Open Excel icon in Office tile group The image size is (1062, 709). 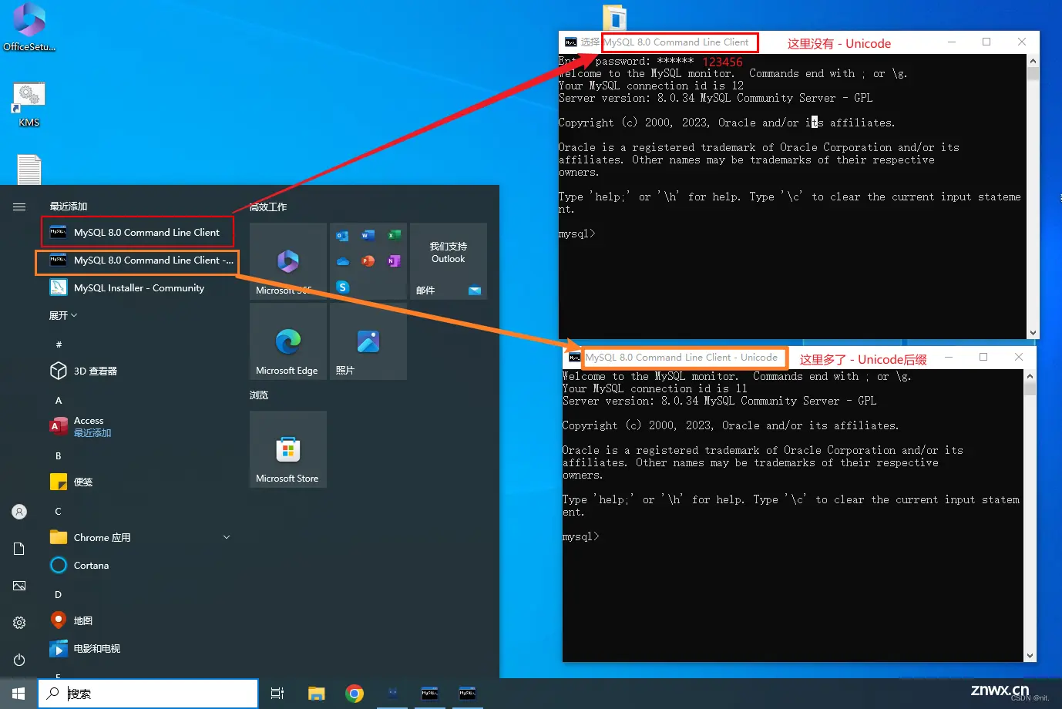click(394, 236)
